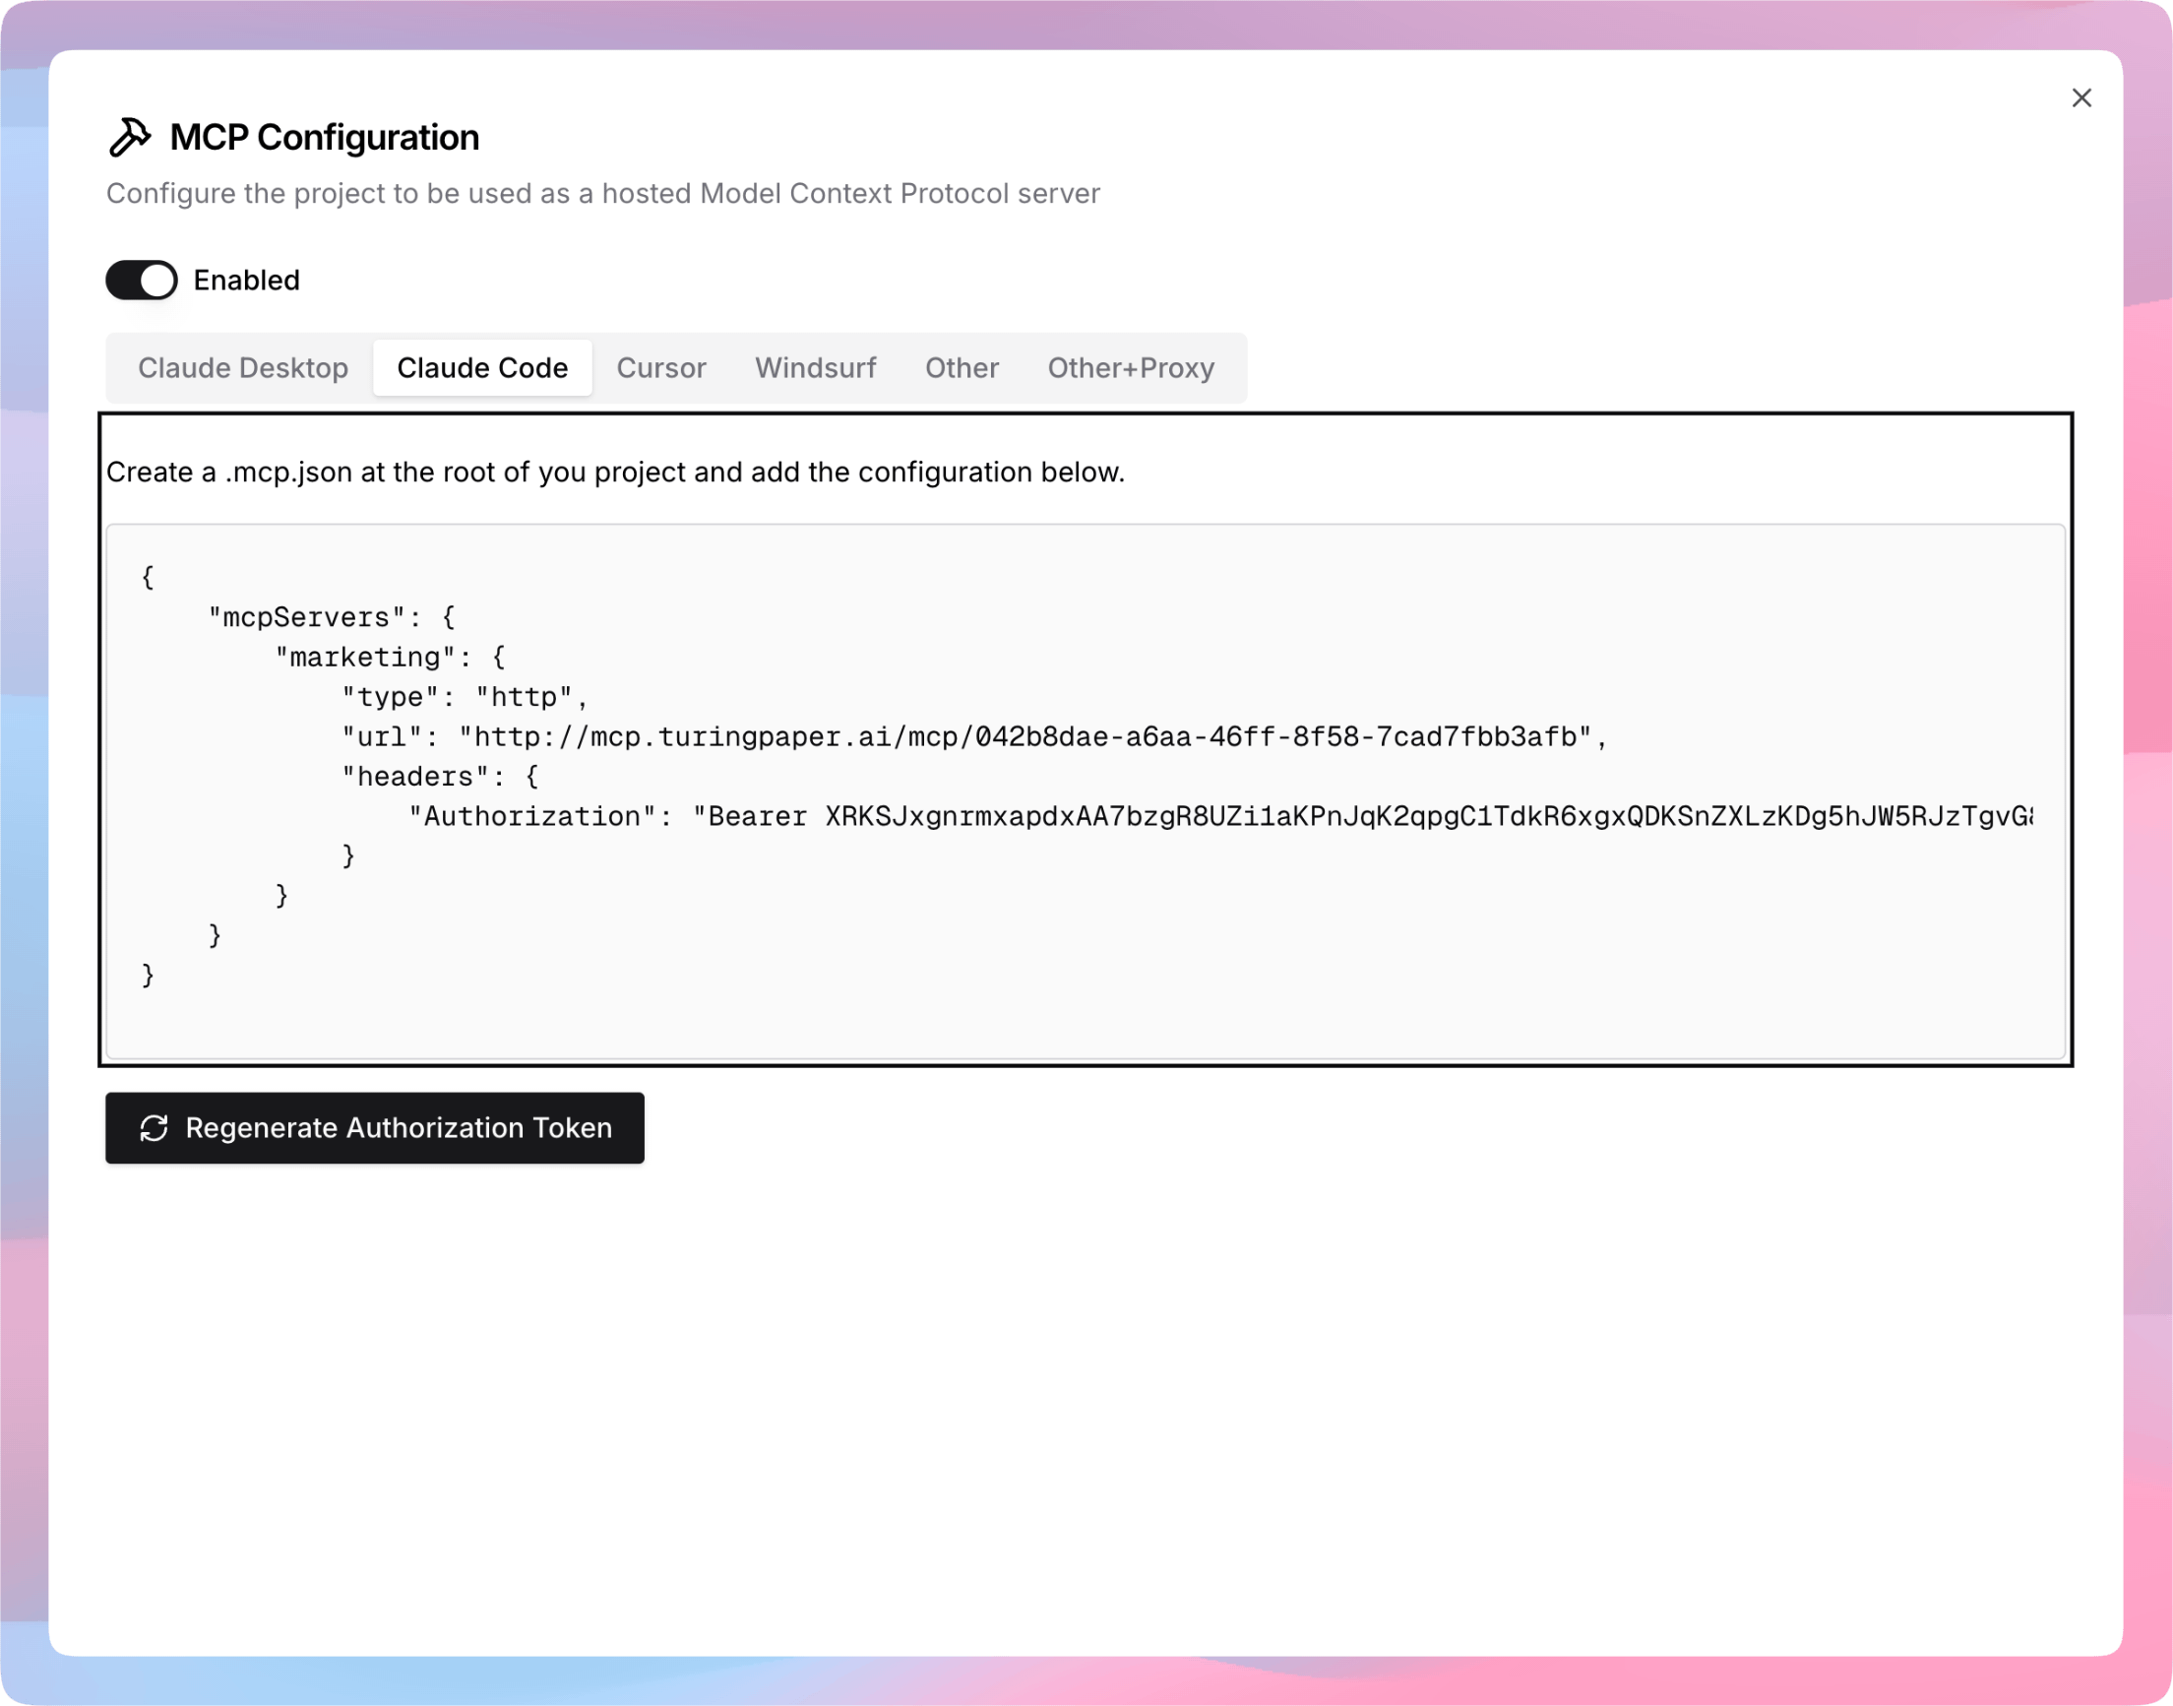Open the Other tab
The image size is (2173, 1706).
pos(961,367)
